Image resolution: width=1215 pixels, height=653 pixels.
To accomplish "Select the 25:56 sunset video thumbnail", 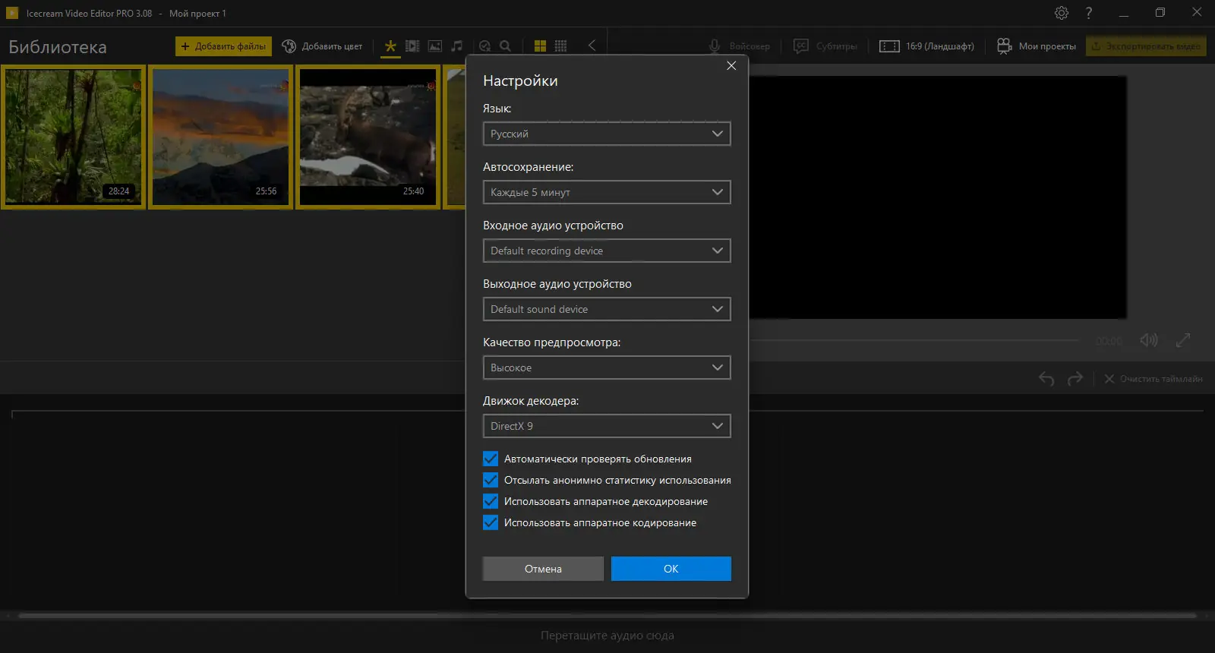I will pos(220,137).
